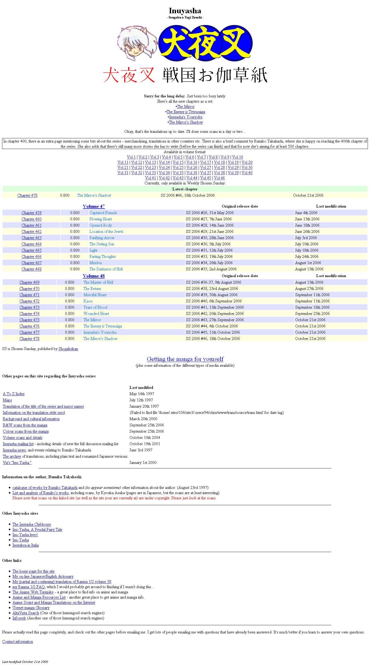The width and height of the screenshot is (370, 666).
Task: Open Contact information
Action: [x=18, y=642]
